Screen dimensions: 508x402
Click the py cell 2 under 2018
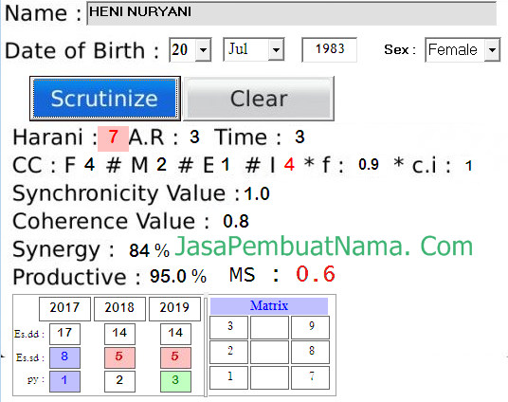[x=119, y=381]
